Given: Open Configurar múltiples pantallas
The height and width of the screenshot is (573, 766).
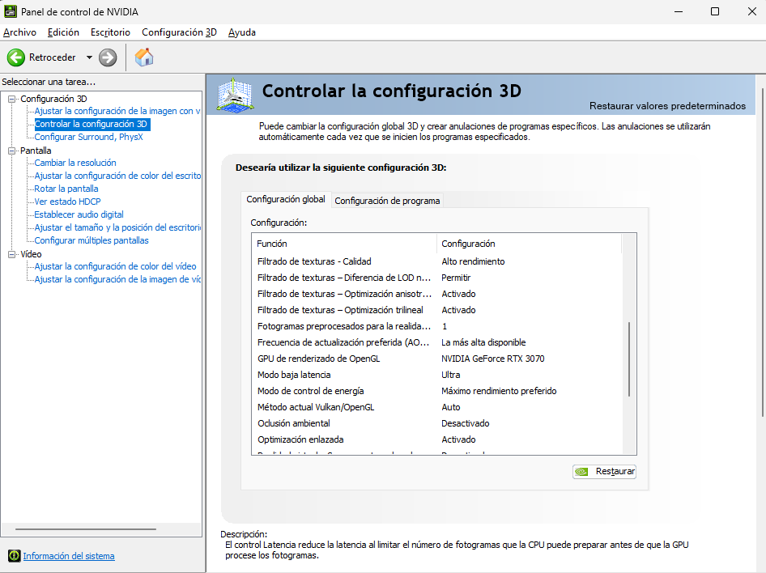Looking at the screenshot, I should pos(91,240).
